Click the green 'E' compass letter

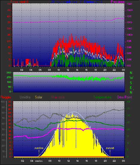131,88
